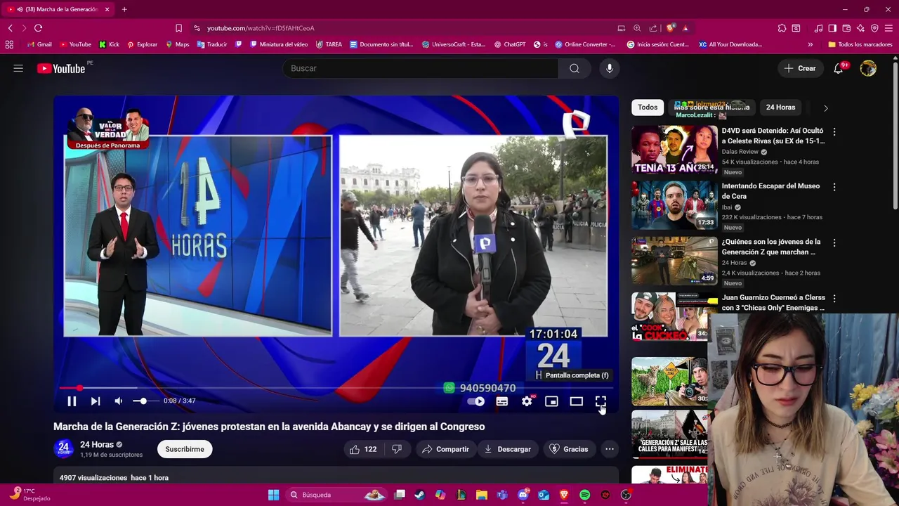Dislike the video thumbs down
The width and height of the screenshot is (899, 506).
(396, 449)
